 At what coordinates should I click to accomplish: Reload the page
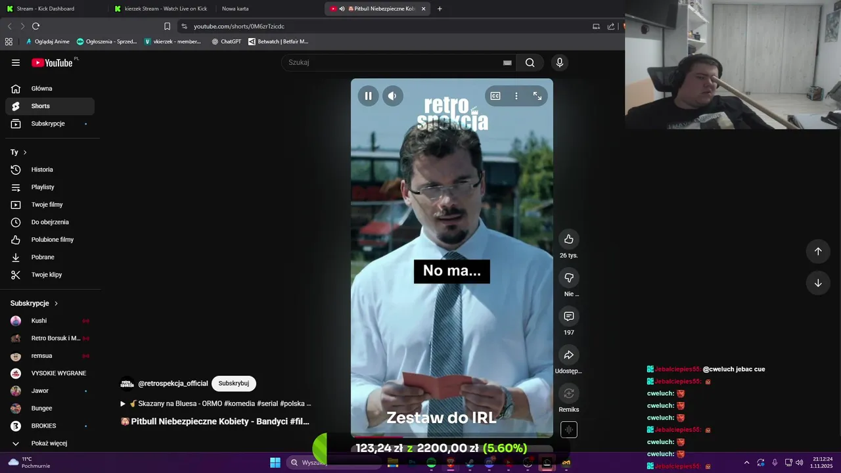(x=35, y=26)
